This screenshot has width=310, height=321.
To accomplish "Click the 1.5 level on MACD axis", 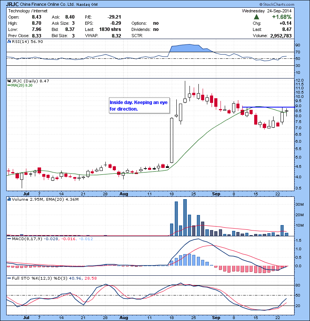I will click(299, 240).
